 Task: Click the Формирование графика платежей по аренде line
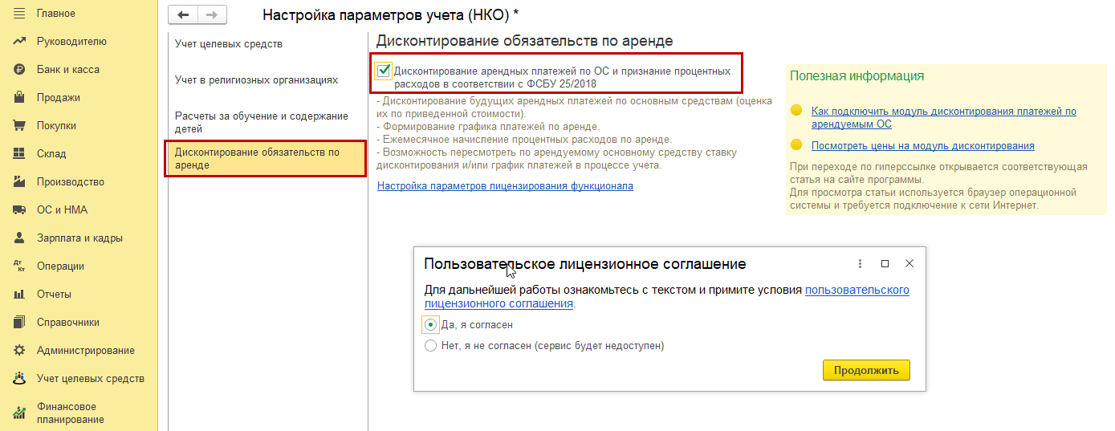(488, 127)
